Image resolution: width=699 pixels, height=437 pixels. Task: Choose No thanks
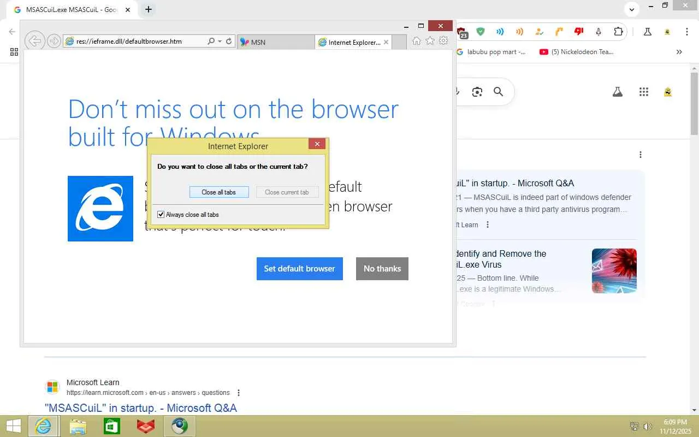pos(382,269)
